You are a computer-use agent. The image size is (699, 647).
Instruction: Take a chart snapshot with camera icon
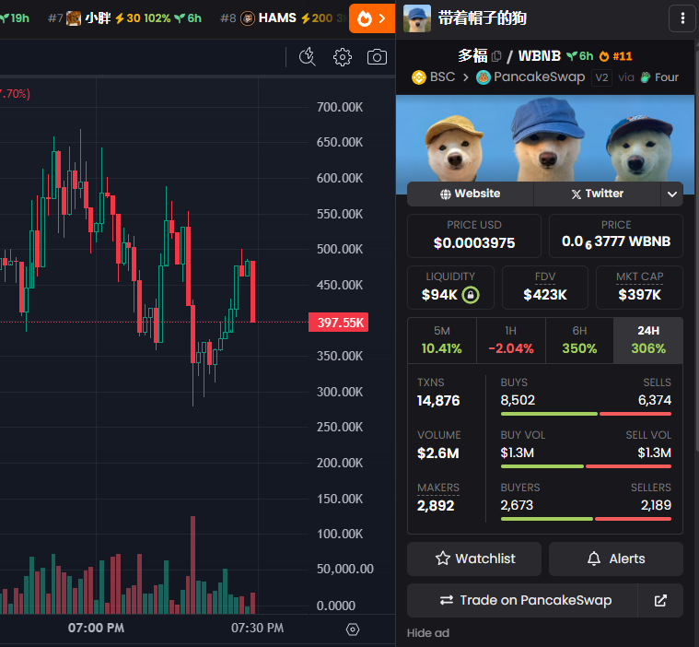tap(377, 57)
